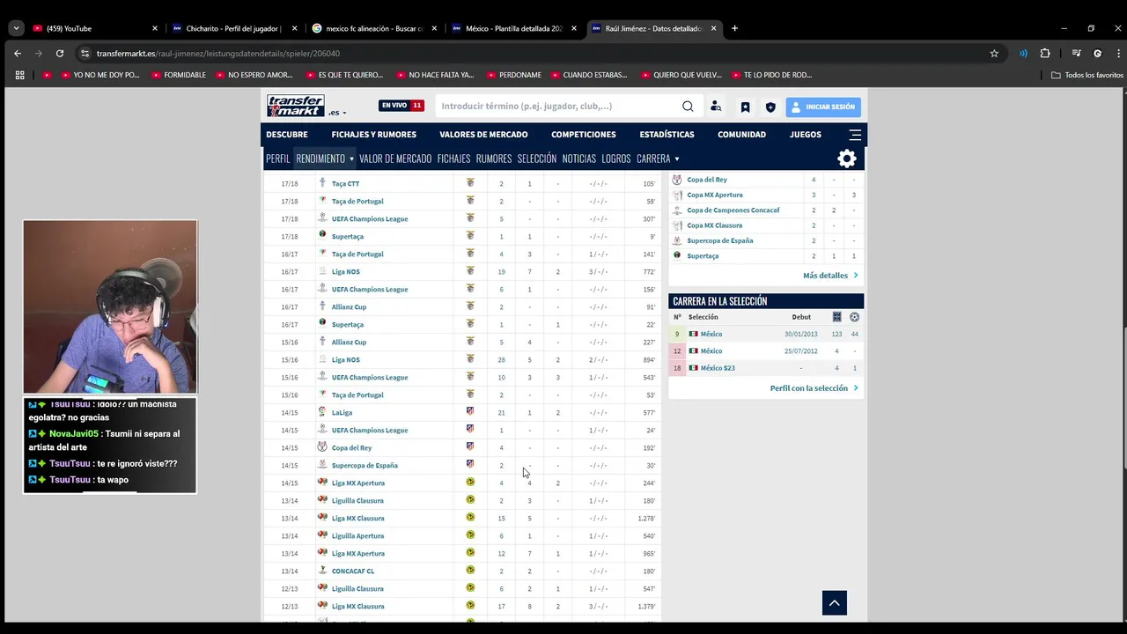Open the México $23 national team link
The image size is (1127, 634).
click(718, 368)
